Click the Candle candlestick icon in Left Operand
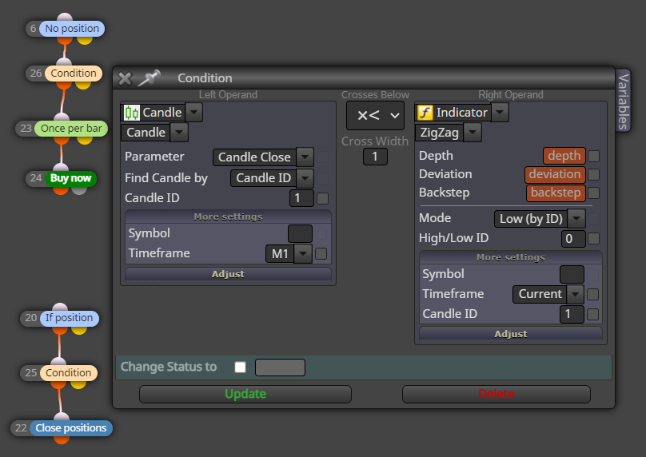 click(x=132, y=113)
